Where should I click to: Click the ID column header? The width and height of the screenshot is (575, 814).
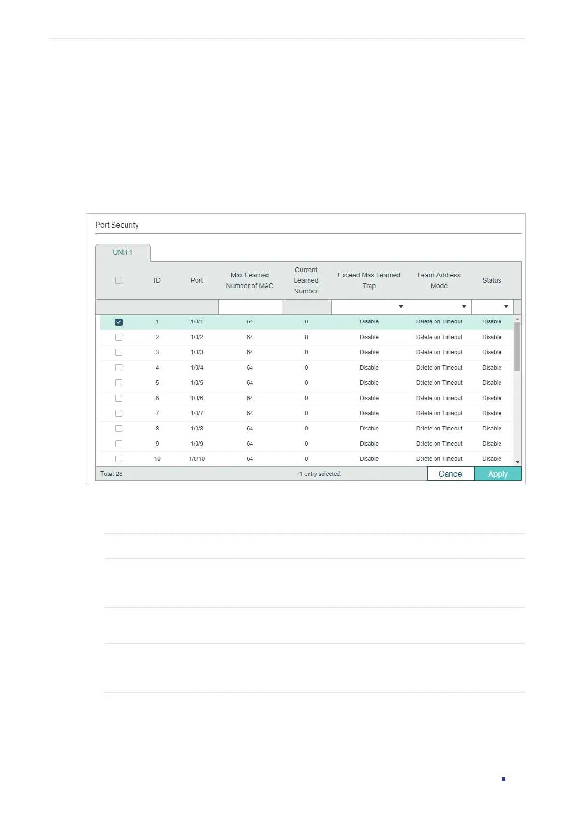157,280
